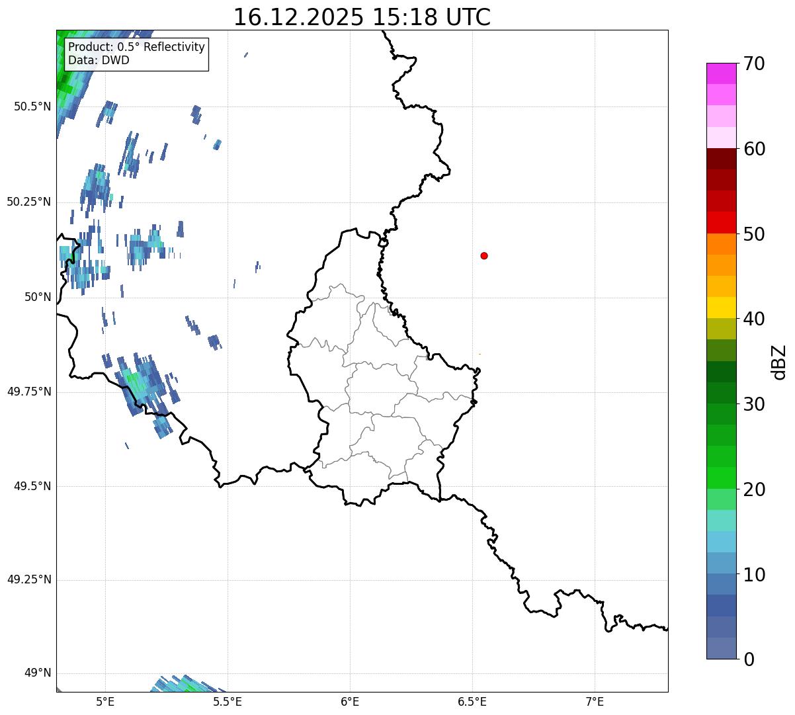Select the "49.75°N" latitude label
This screenshot has height=715, width=795.
[x=29, y=392]
